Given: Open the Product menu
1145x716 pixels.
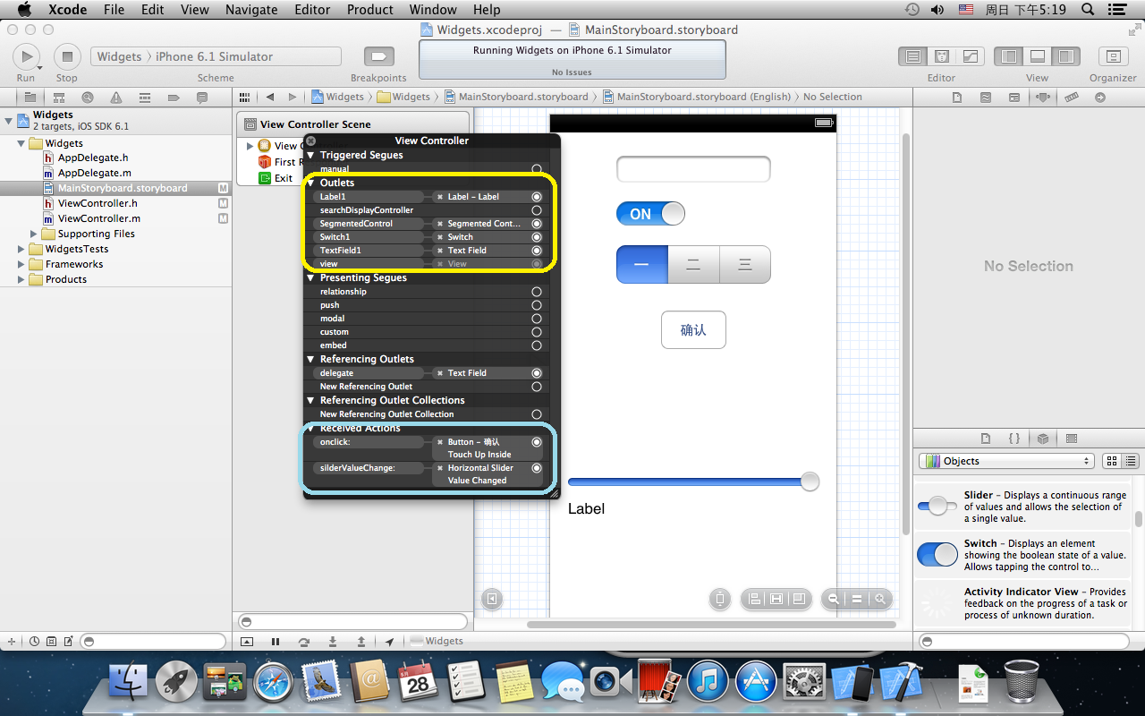Looking at the screenshot, I should [369, 10].
